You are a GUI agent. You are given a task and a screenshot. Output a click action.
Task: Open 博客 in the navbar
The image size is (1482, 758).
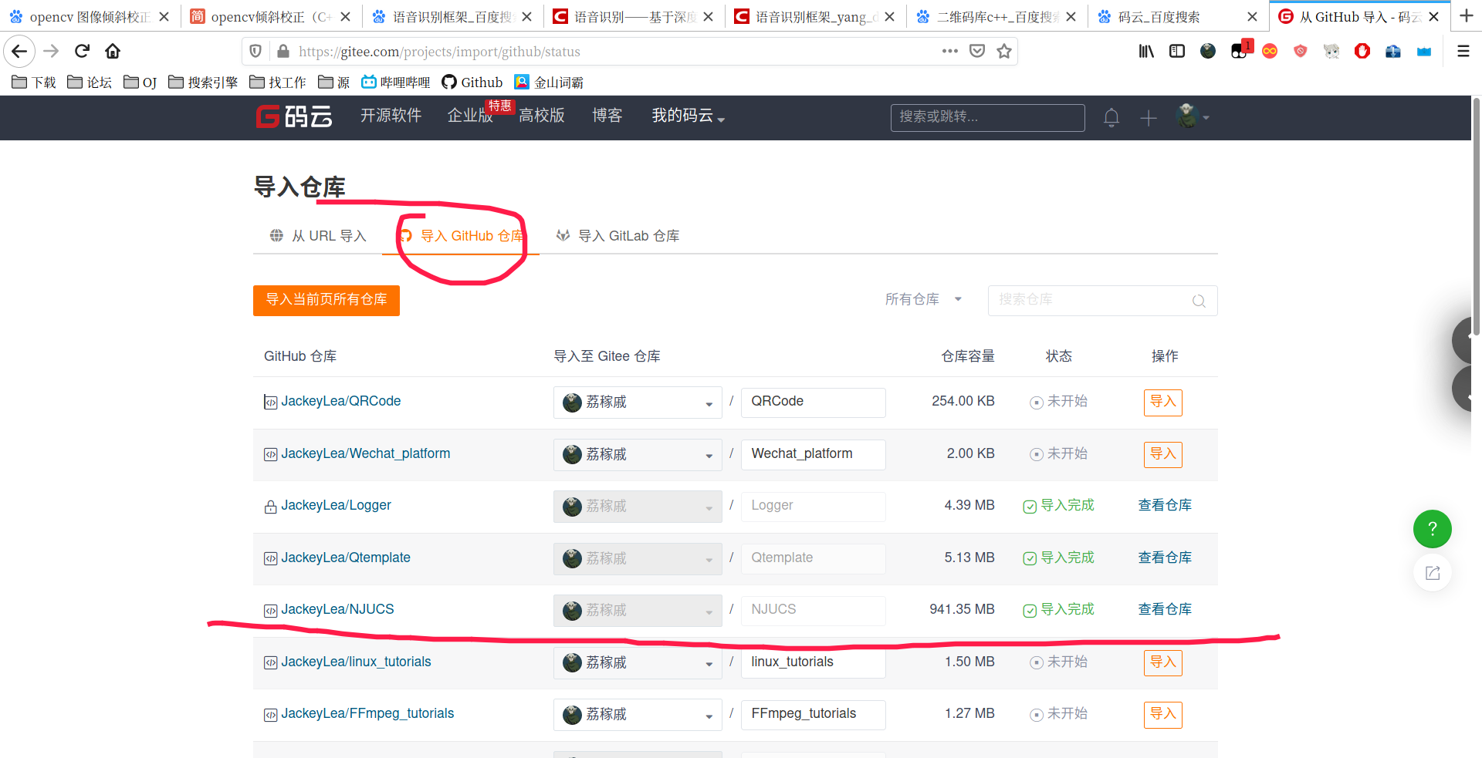607,116
